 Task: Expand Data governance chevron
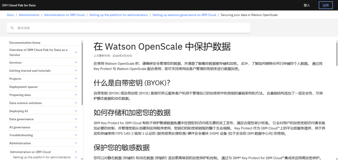point(76,119)
